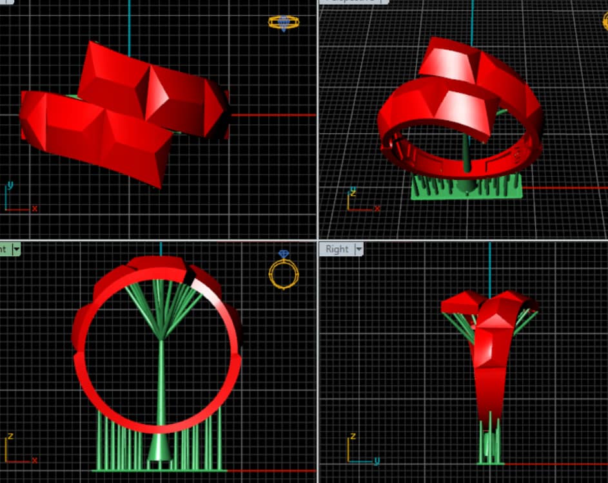The height and width of the screenshot is (483, 608).
Task: Select the Front viewport title label
Action: [4, 249]
